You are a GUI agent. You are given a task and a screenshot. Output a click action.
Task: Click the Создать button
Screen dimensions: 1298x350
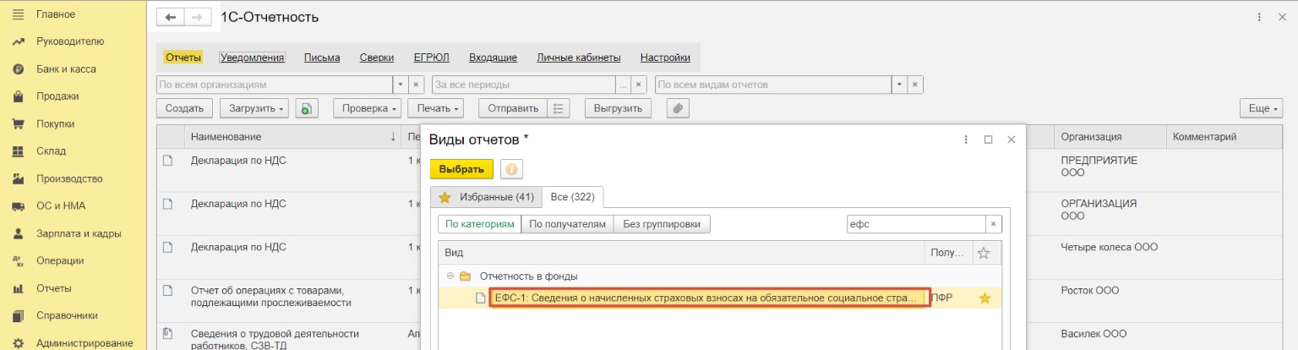(184, 108)
